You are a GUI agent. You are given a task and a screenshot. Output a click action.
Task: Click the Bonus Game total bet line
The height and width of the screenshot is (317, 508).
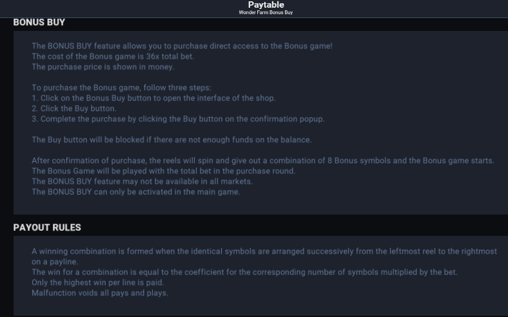click(164, 171)
